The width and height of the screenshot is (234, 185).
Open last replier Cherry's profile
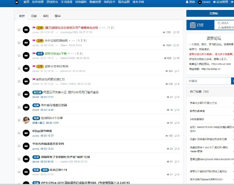click(x=64, y=45)
